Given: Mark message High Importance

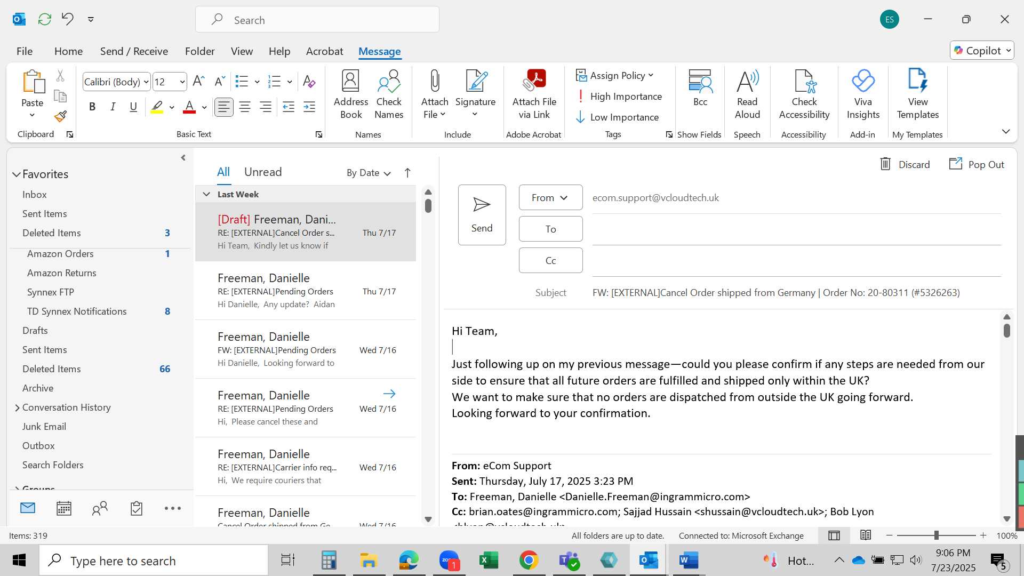Looking at the screenshot, I should click(619, 97).
